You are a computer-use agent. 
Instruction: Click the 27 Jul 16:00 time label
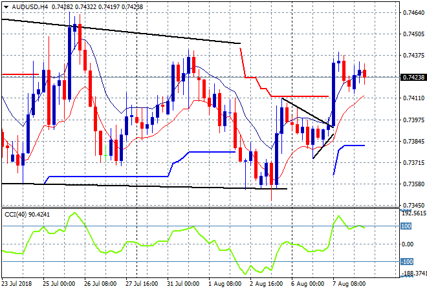[x=141, y=284]
